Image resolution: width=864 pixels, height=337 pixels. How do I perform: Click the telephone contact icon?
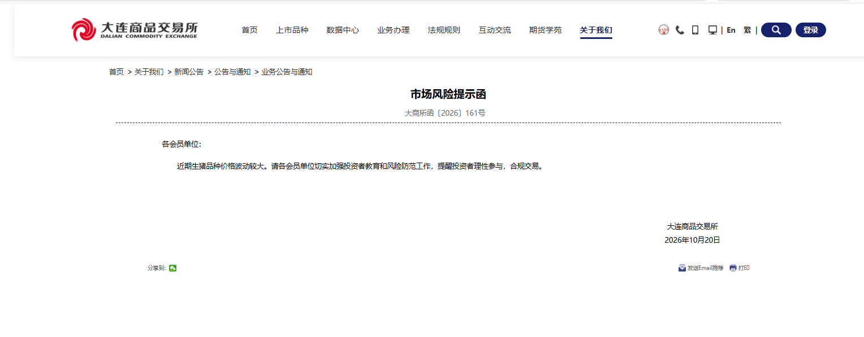(x=680, y=30)
